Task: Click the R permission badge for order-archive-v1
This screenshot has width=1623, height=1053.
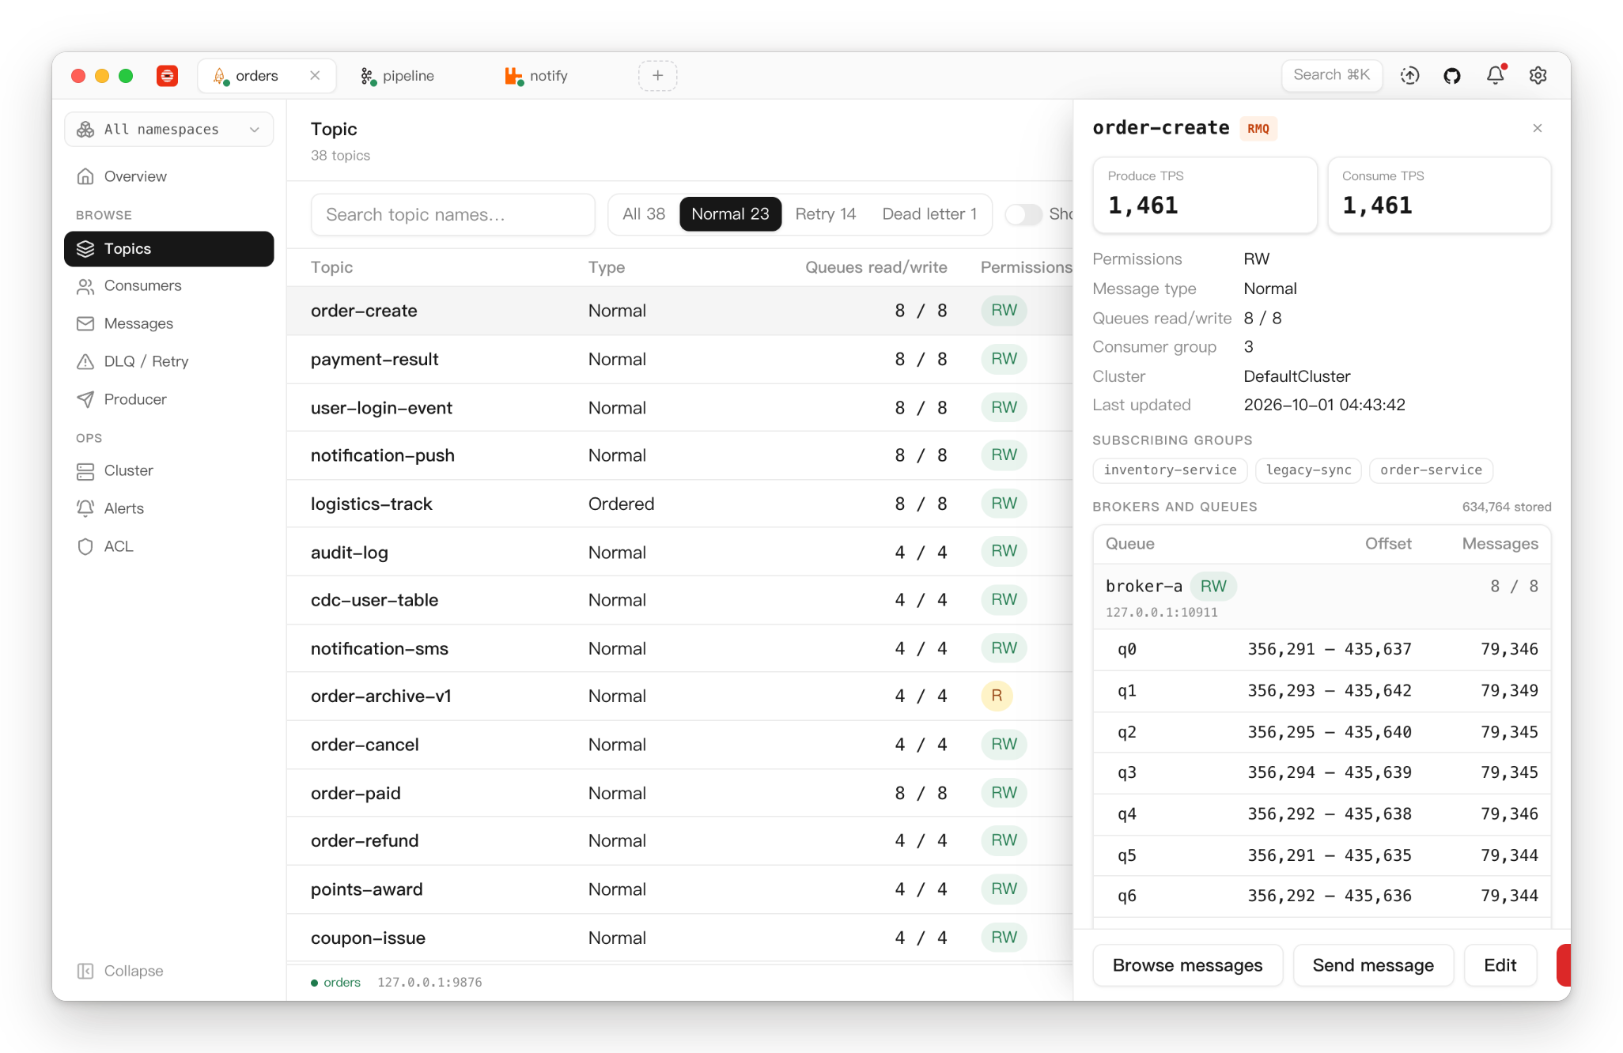Action: pos(997,696)
